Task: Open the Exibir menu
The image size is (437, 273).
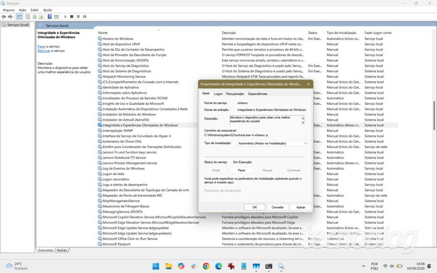Action: pyautogui.click(x=35, y=10)
